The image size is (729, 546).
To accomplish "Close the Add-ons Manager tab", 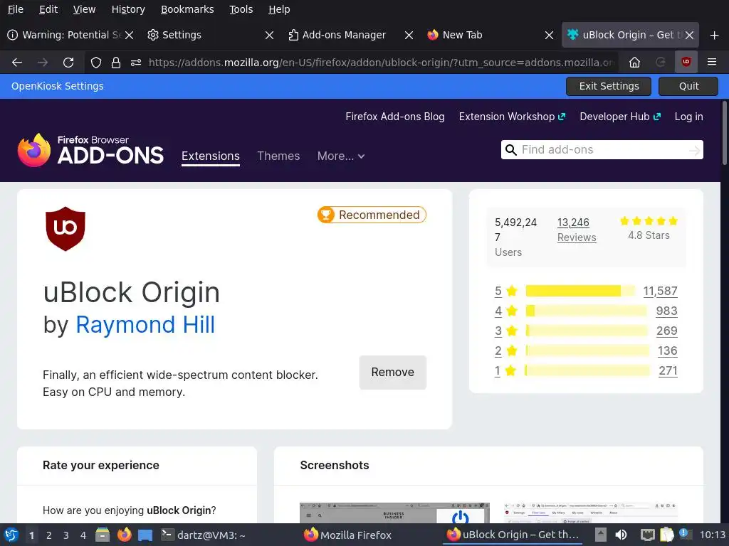I will point(409,36).
